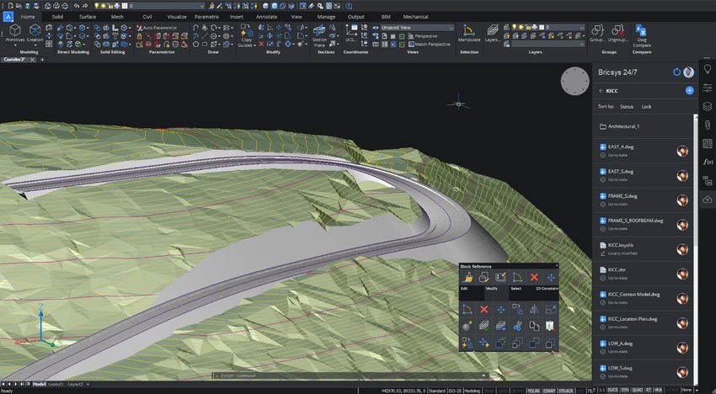Click the Match Perspective button
This screenshot has width=716, height=394.
[430, 44]
